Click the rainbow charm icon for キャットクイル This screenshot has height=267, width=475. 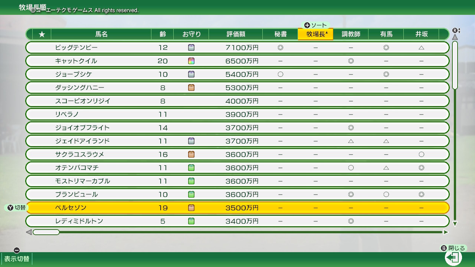tap(191, 61)
